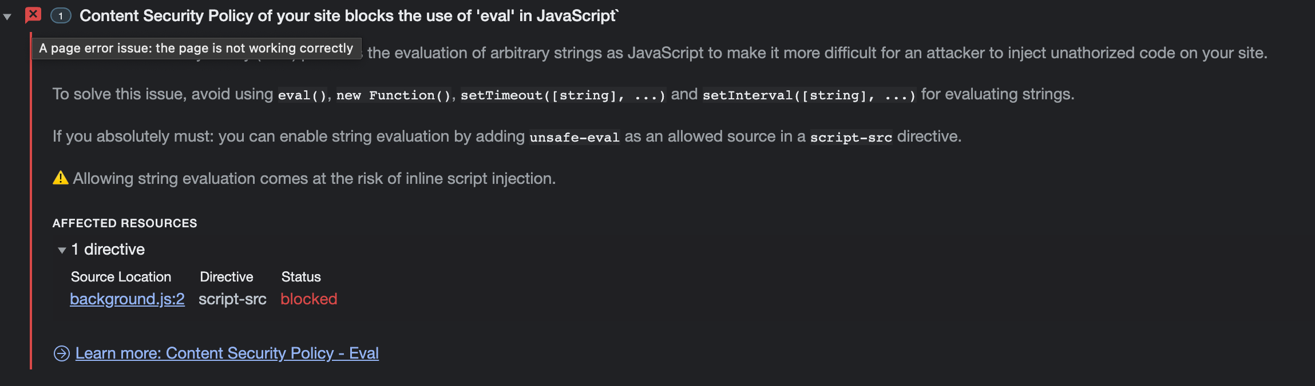The image size is (1315, 386).
Task: Open the Content Security Policy - Eval learn more link
Action: (x=227, y=353)
